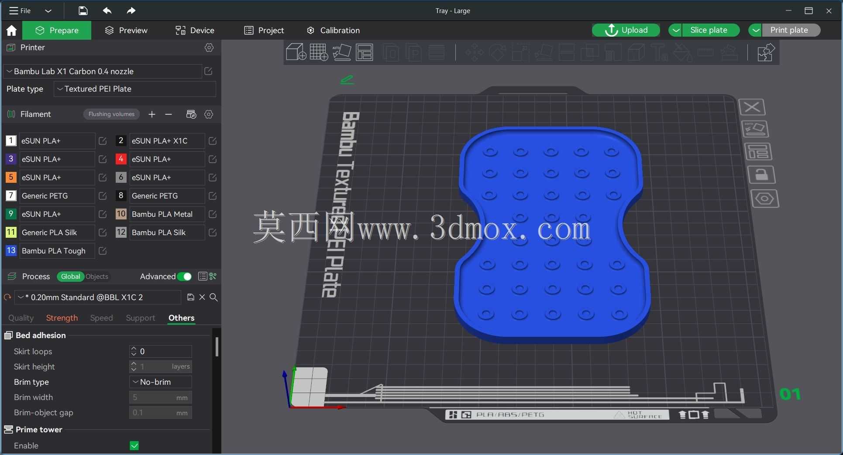
Task: Open Speed settings tab
Action: (x=101, y=318)
